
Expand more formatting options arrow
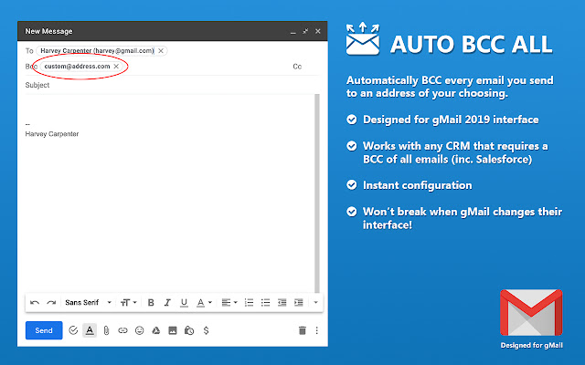(x=315, y=302)
